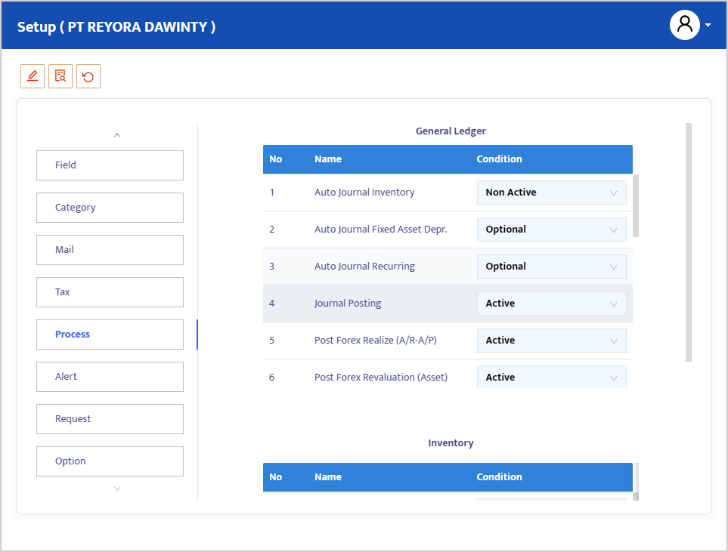Click General Ledger No column header

pos(276,159)
